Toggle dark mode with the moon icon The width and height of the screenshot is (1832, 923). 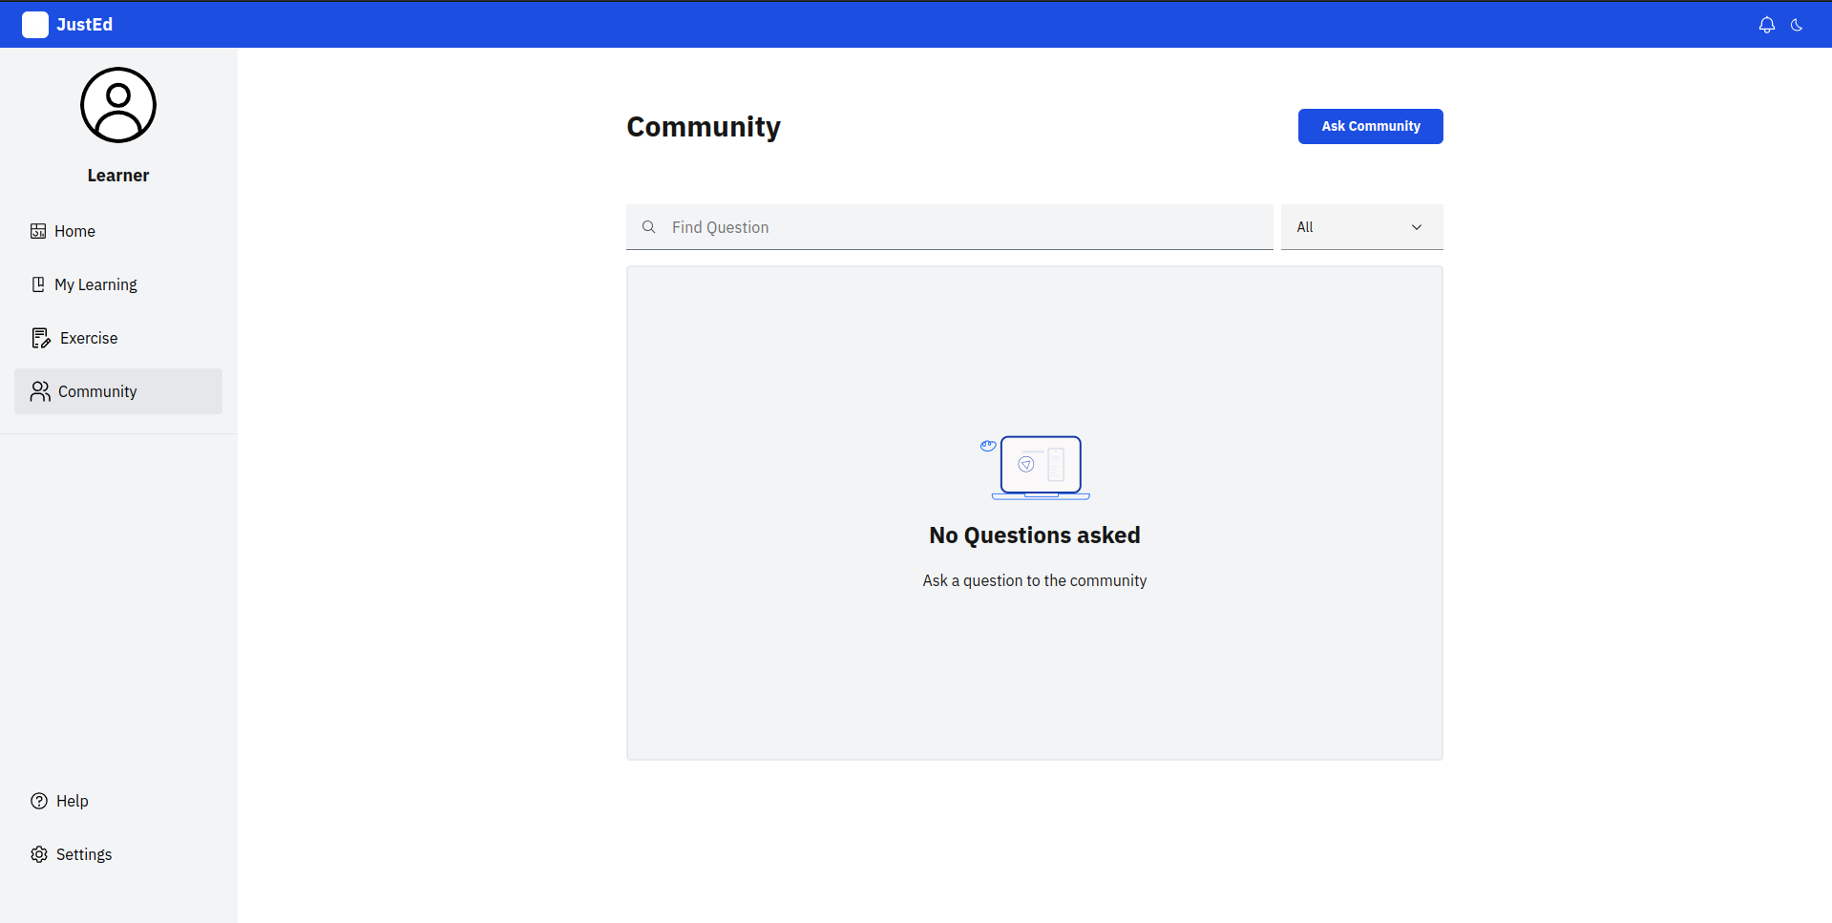click(1798, 24)
